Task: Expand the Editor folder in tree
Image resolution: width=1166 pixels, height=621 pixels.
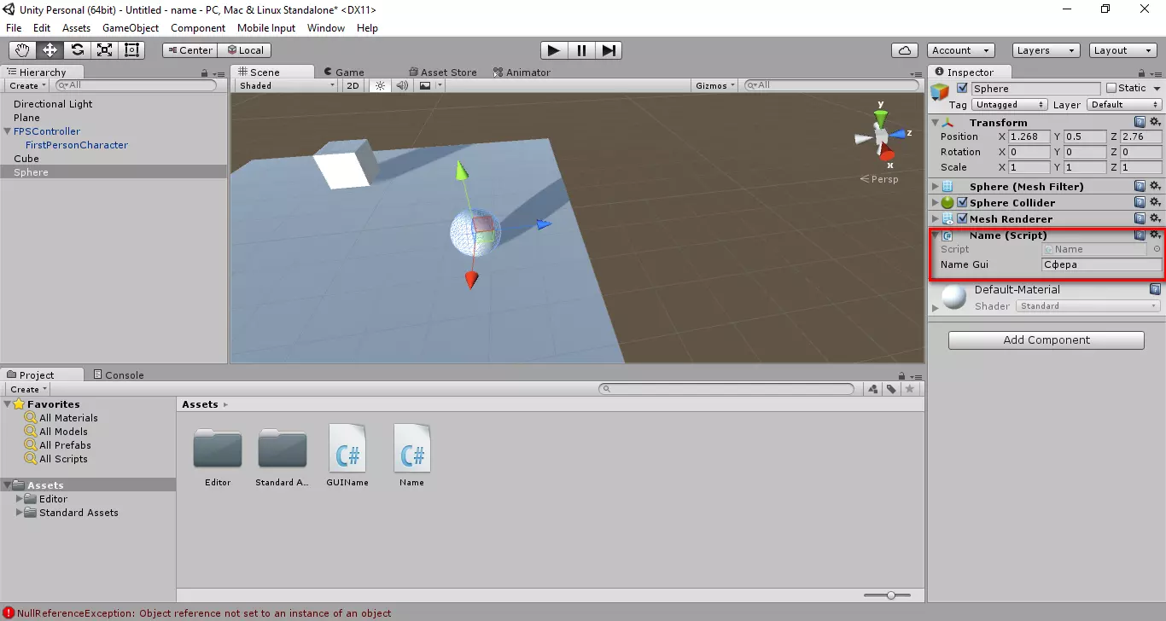Action: pyautogui.click(x=20, y=499)
